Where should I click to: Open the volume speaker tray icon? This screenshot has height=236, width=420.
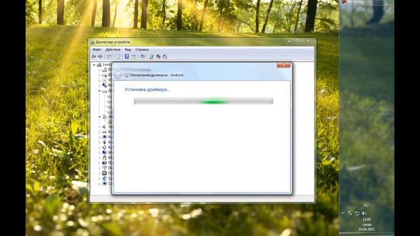click(364, 213)
